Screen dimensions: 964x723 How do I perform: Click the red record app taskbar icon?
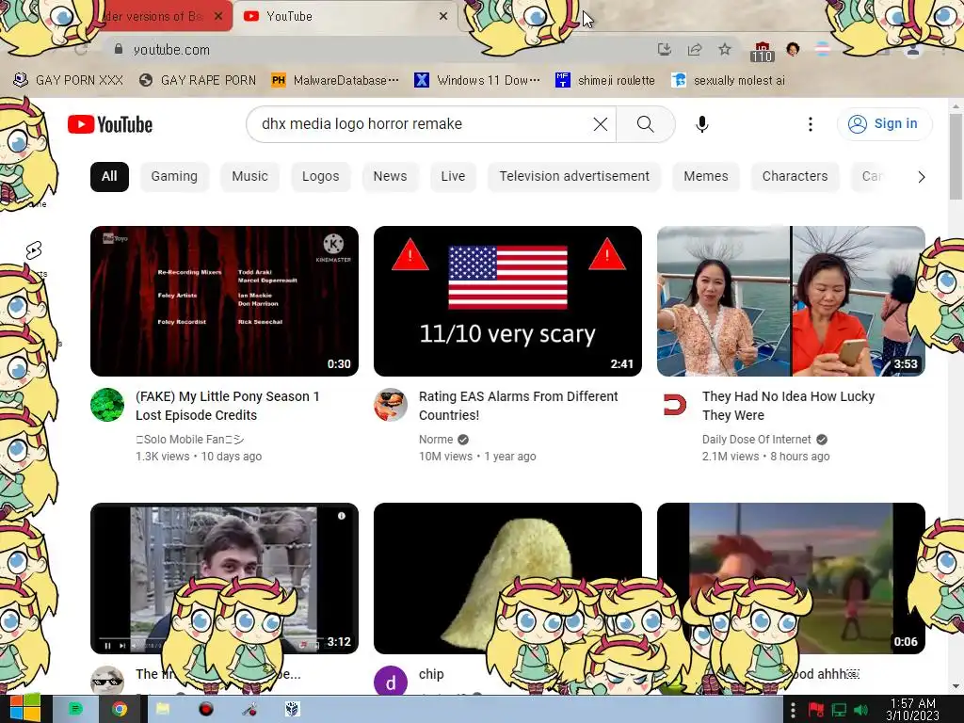pos(206,710)
